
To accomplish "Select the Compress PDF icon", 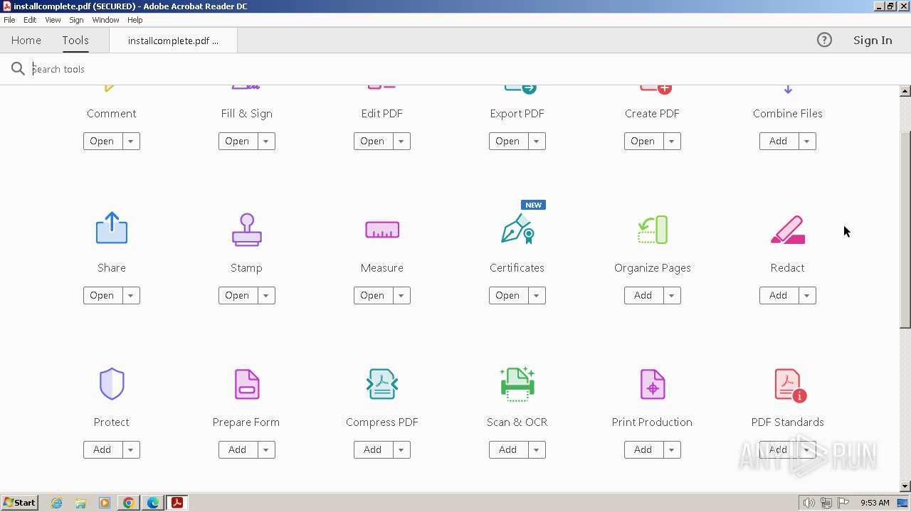I will tap(382, 384).
